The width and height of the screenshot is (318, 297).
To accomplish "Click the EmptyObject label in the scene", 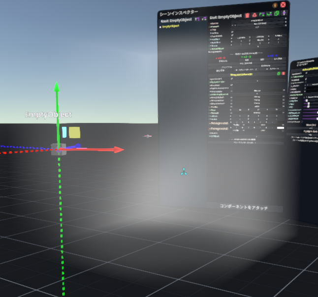I will point(48,115).
